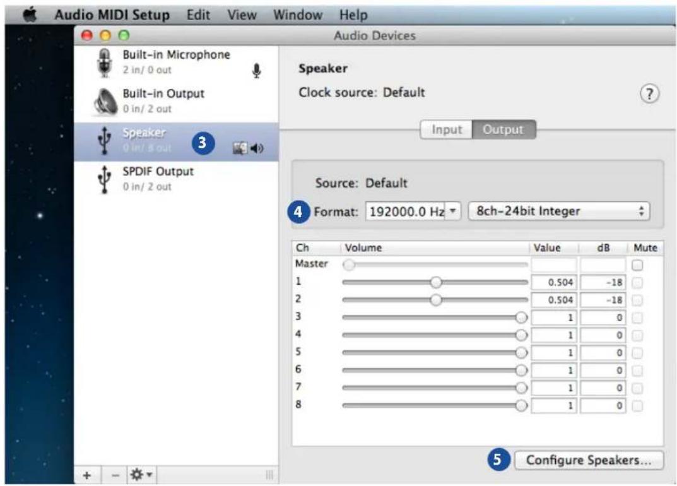677x486 pixels.
Task: Click the channel 2 dB field -18
Action: coord(603,300)
